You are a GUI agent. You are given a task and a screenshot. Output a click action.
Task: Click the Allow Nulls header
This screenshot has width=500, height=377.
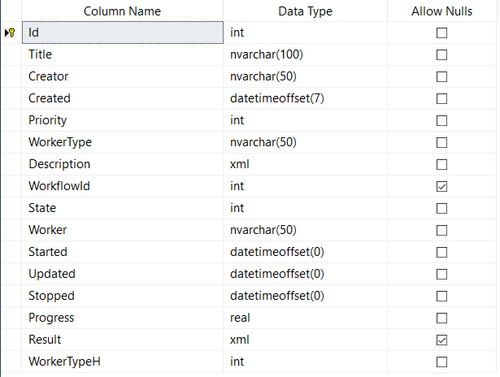point(442,11)
